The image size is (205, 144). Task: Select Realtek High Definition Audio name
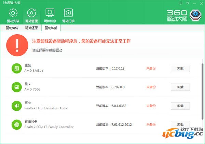click(46, 108)
